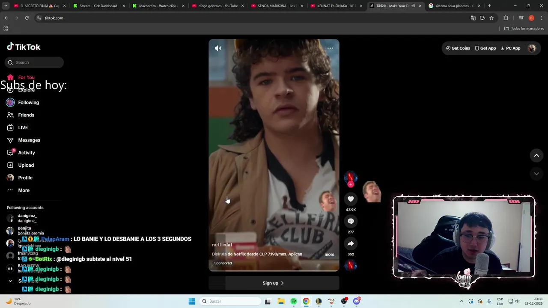This screenshot has width=548, height=308.
Task: Open the weather widget showing 14°C
Action: [18, 301]
